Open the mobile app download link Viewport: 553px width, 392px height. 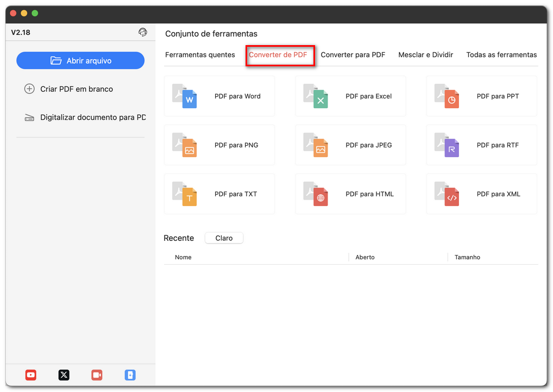pos(130,375)
